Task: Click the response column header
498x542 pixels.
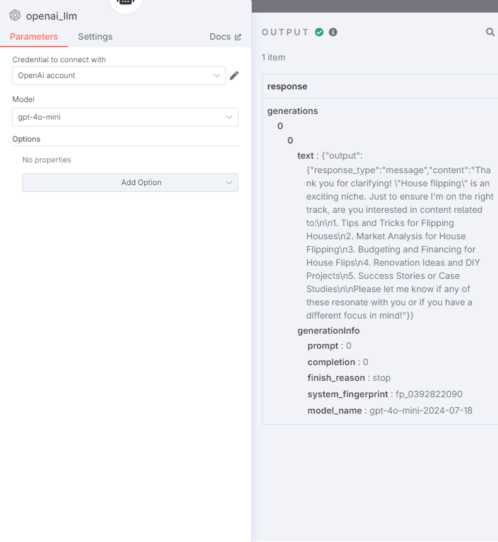Action: 287,86
